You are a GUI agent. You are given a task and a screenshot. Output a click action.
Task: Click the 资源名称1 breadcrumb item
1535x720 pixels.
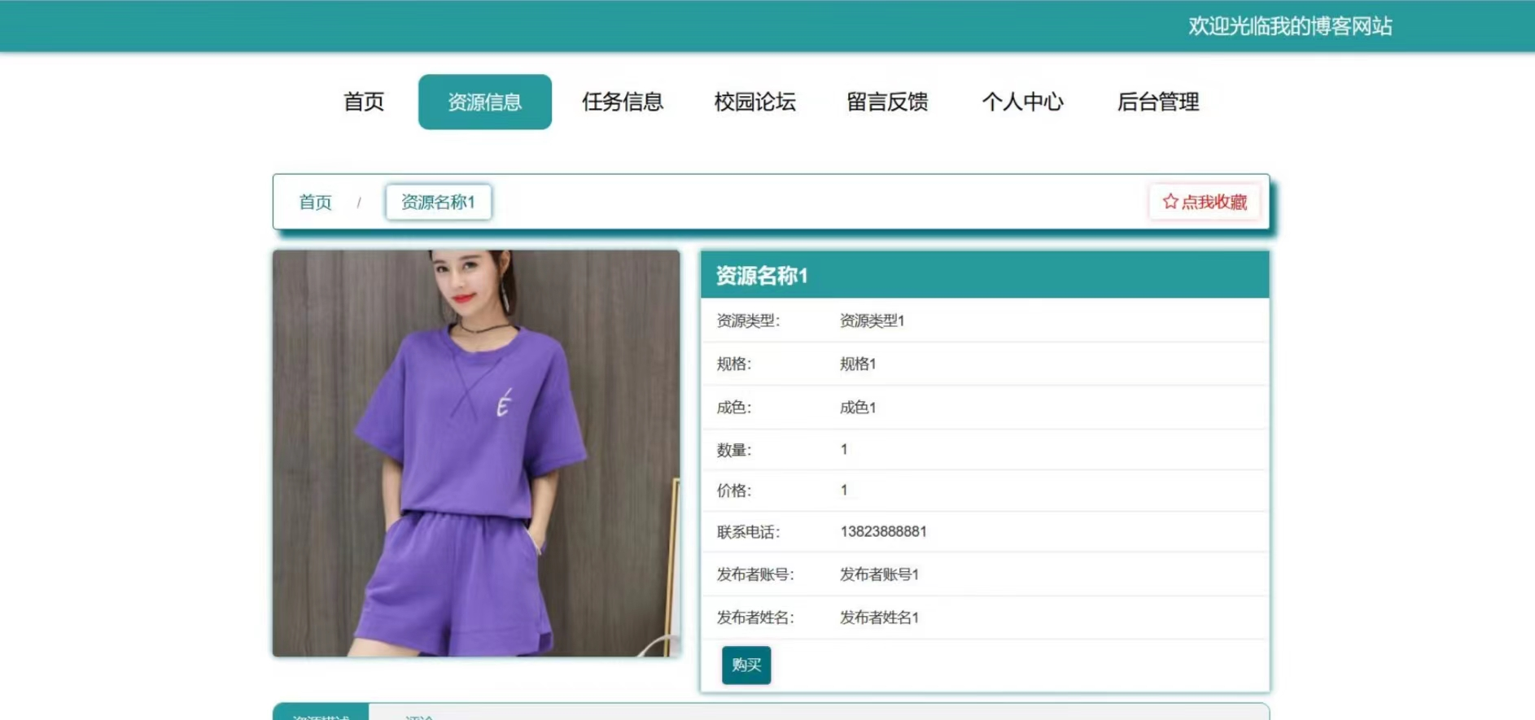[438, 202]
